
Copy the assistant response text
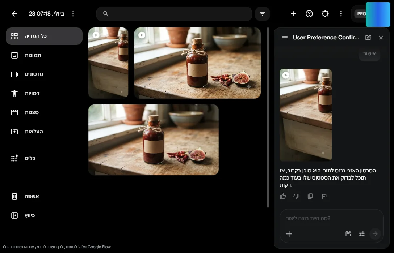[310, 196]
